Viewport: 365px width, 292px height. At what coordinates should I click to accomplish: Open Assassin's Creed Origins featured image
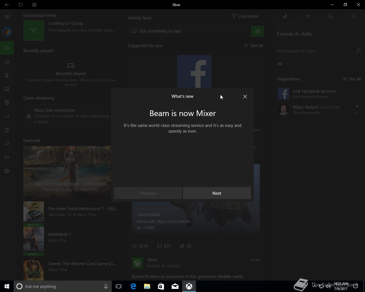(x=67, y=172)
